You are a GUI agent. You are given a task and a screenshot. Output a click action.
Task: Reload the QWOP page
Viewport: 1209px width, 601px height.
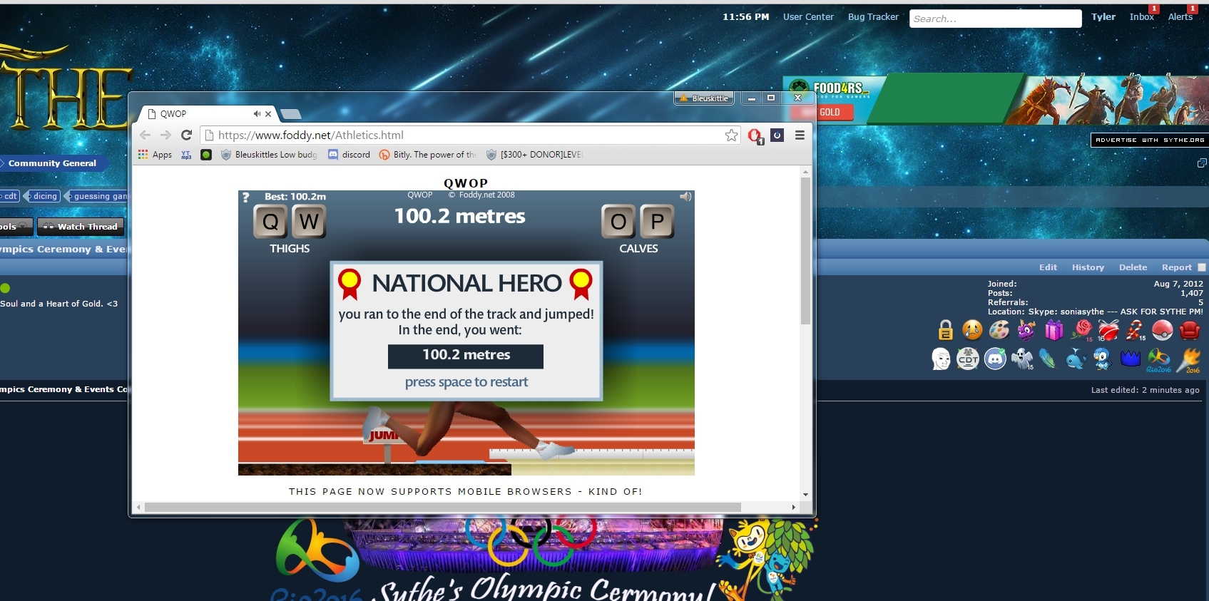(187, 135)
